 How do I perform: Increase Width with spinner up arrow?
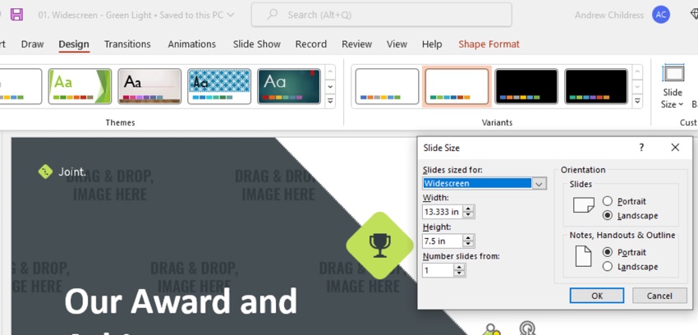click(468, 209)
